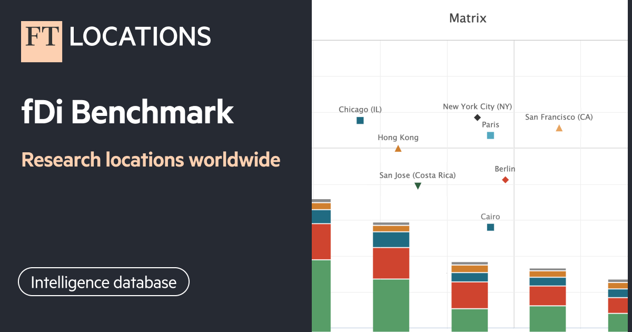Click the San Francisco (CA) triangle marker
The width and height of the screenshot is (632, 332).
pos(558,128)
